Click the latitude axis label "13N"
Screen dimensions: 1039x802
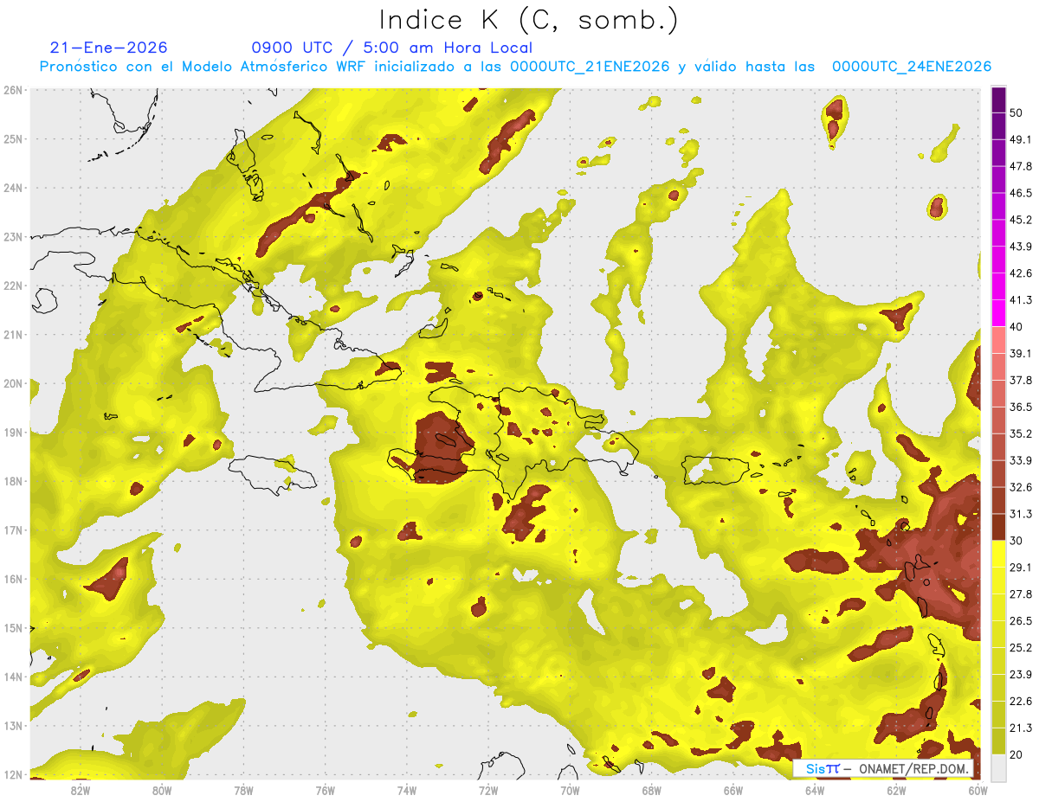point(13,725)
